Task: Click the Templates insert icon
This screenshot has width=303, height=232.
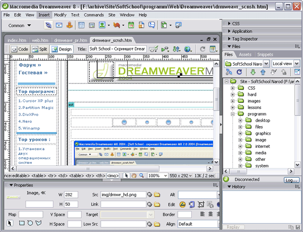Action: [x=164, y=25]
